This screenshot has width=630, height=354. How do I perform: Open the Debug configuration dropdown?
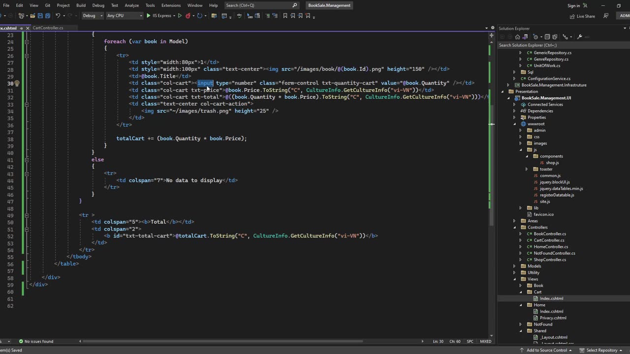coord(93,16)
